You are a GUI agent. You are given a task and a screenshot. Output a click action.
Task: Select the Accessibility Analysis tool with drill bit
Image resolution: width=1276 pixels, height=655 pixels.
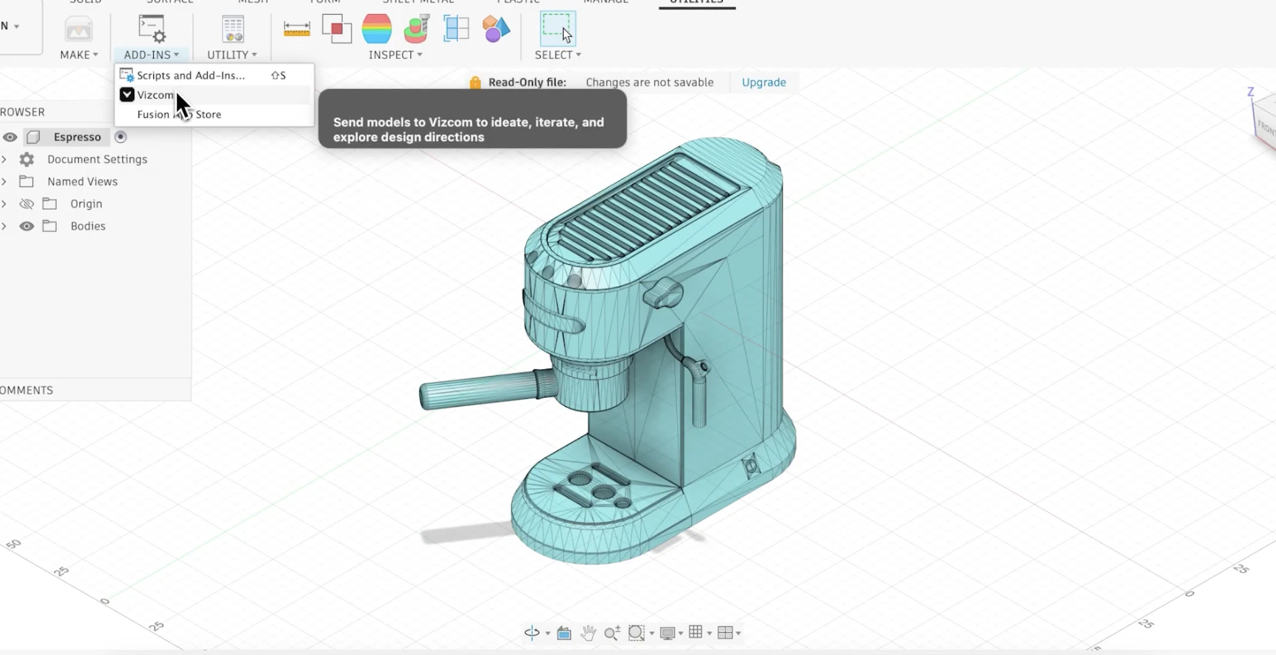[x=416, y=29]
